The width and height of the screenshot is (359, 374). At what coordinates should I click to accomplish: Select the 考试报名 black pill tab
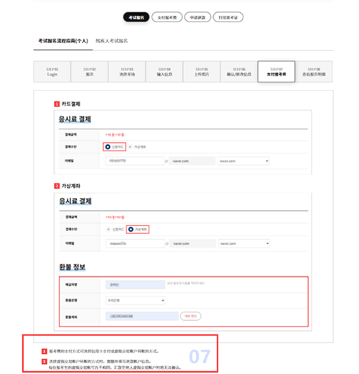coord(136,17)
